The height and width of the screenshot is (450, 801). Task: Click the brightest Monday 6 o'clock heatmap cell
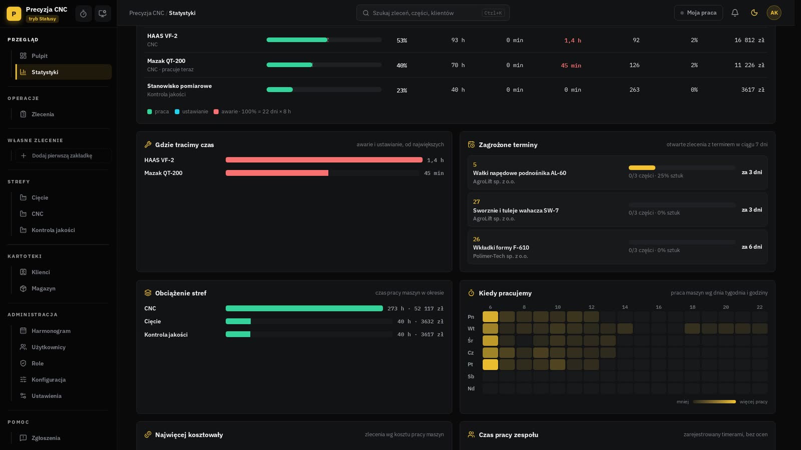[x=490, y=316]
